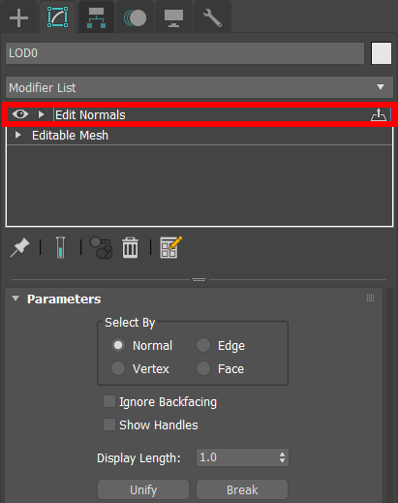Click the Break button
Viewport: 398px width, 503px height.
(242, 489)
